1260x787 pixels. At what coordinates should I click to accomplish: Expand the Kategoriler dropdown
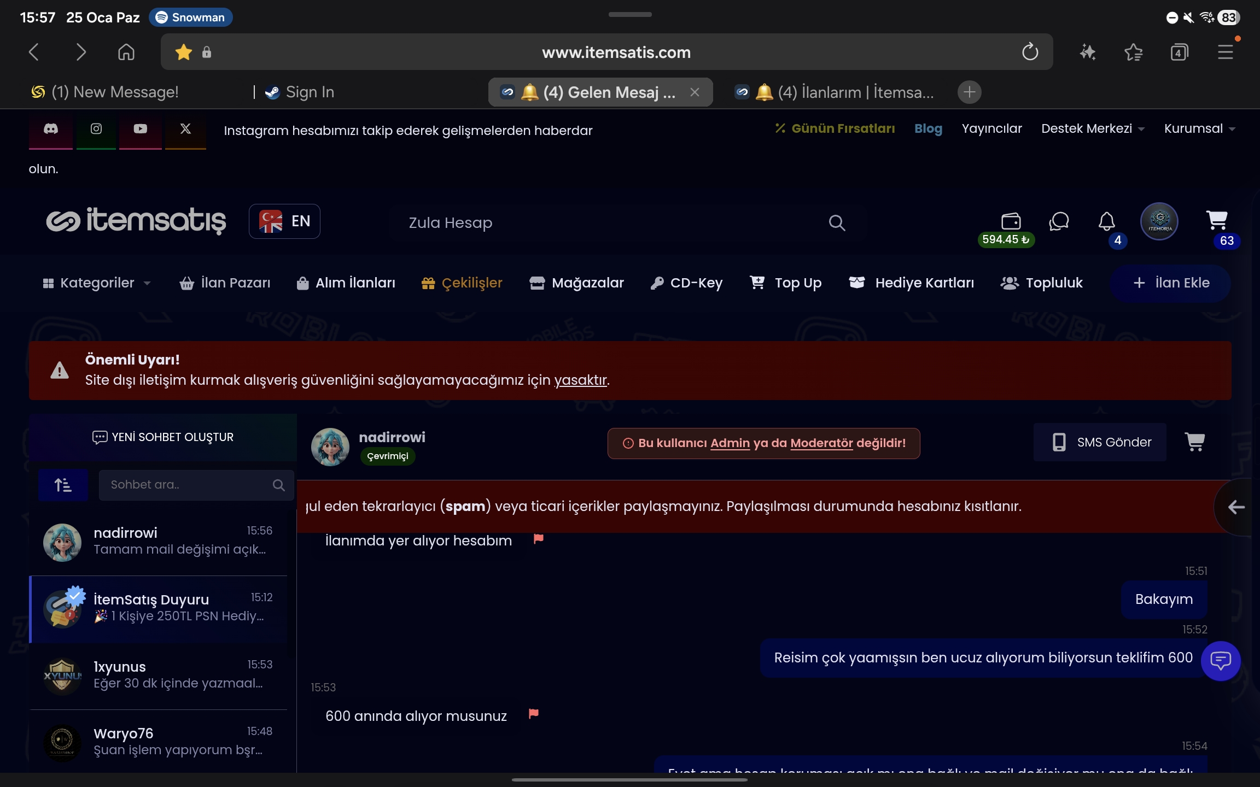[x=96, y=283]
